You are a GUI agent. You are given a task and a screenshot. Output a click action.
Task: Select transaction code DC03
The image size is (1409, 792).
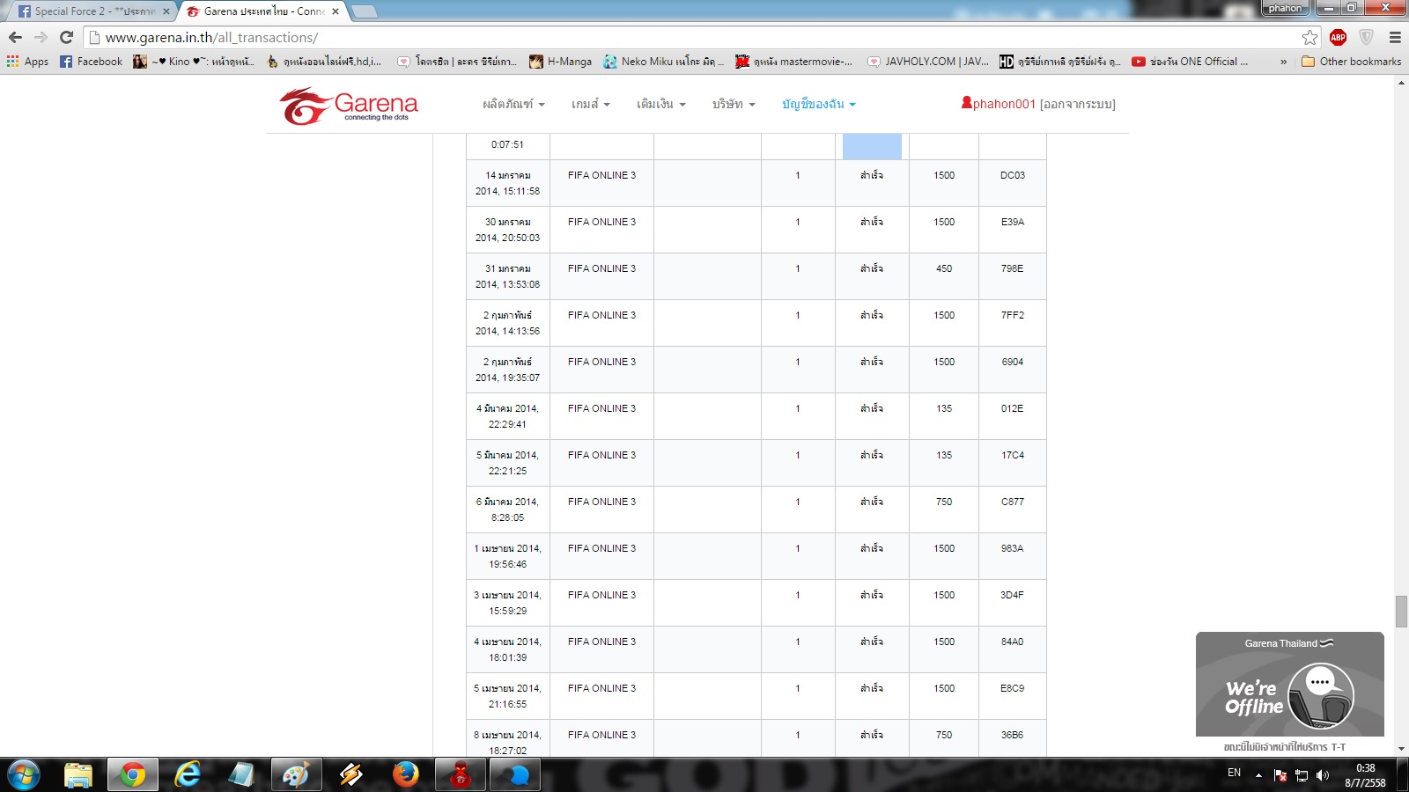(1013, 175)
